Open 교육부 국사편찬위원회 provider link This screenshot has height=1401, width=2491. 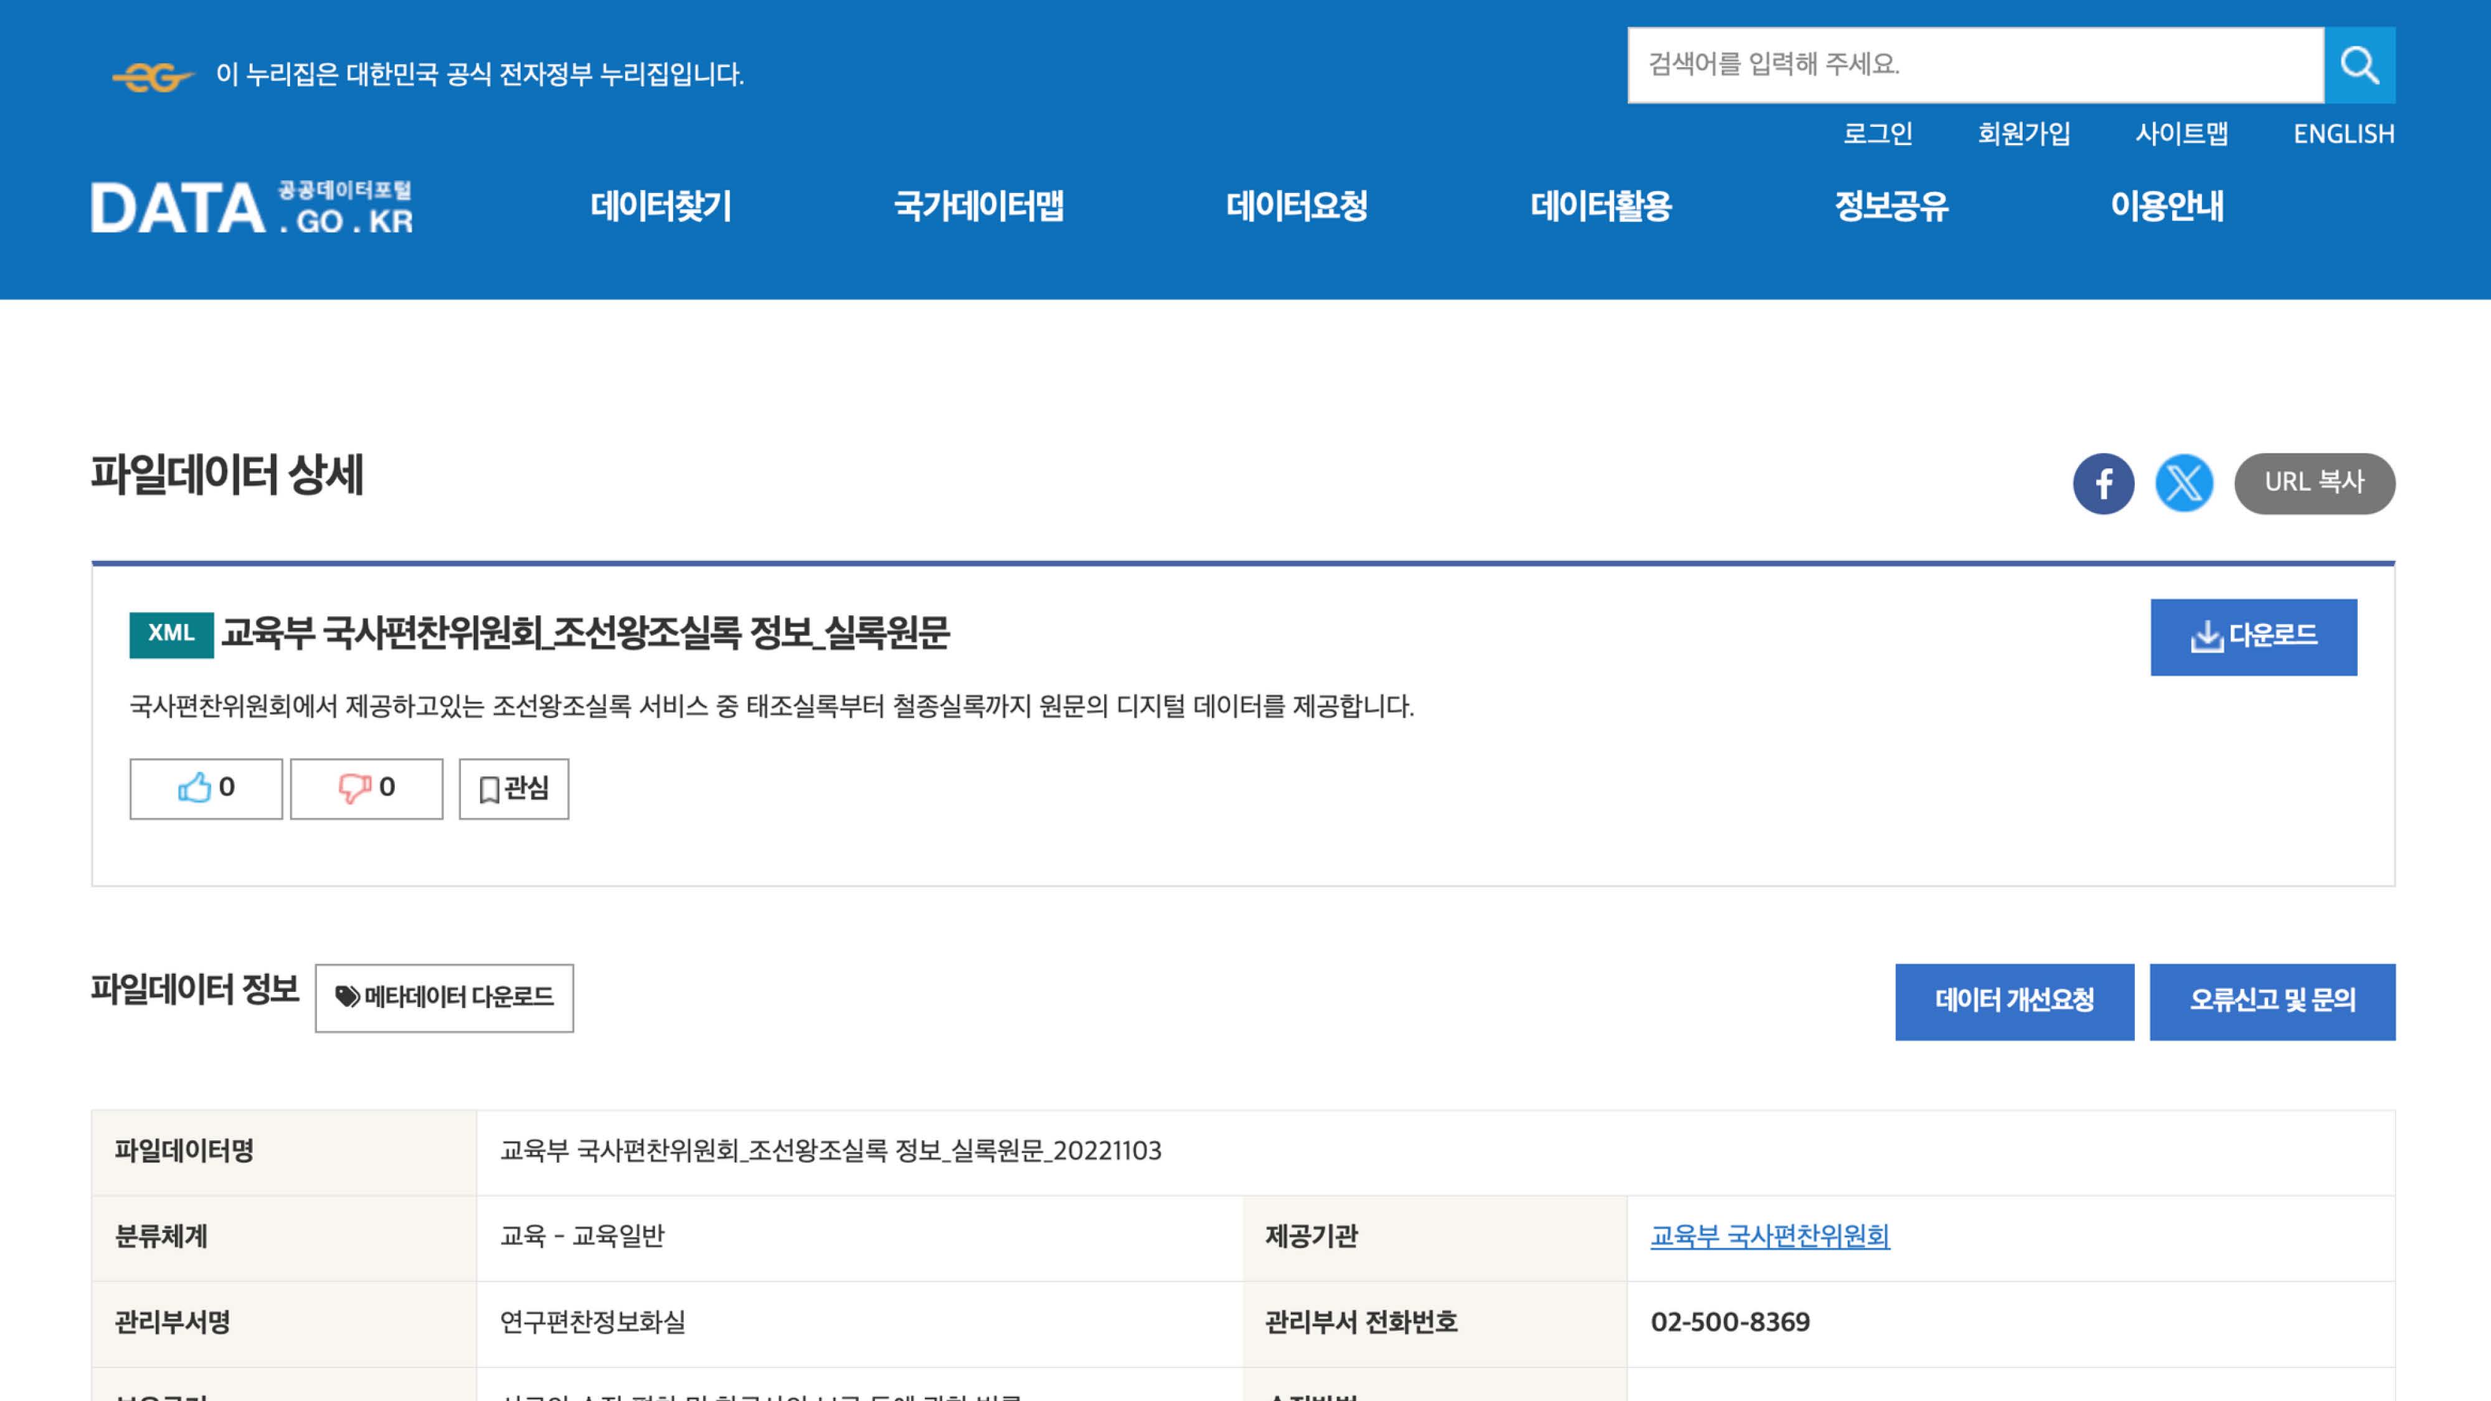pos(1769,1235)
